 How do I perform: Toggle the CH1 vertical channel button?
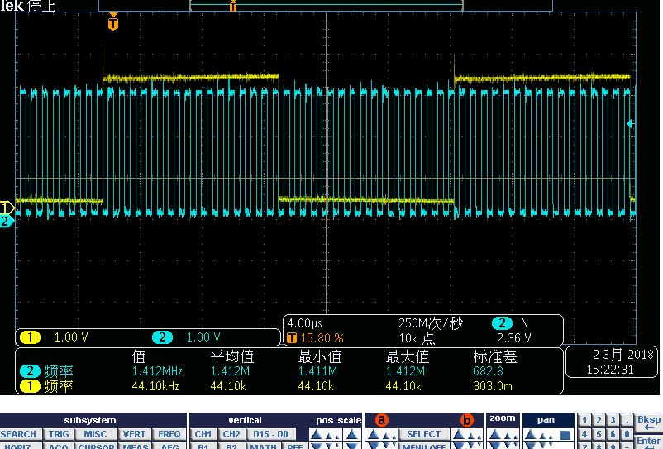(x=203, y=434)
